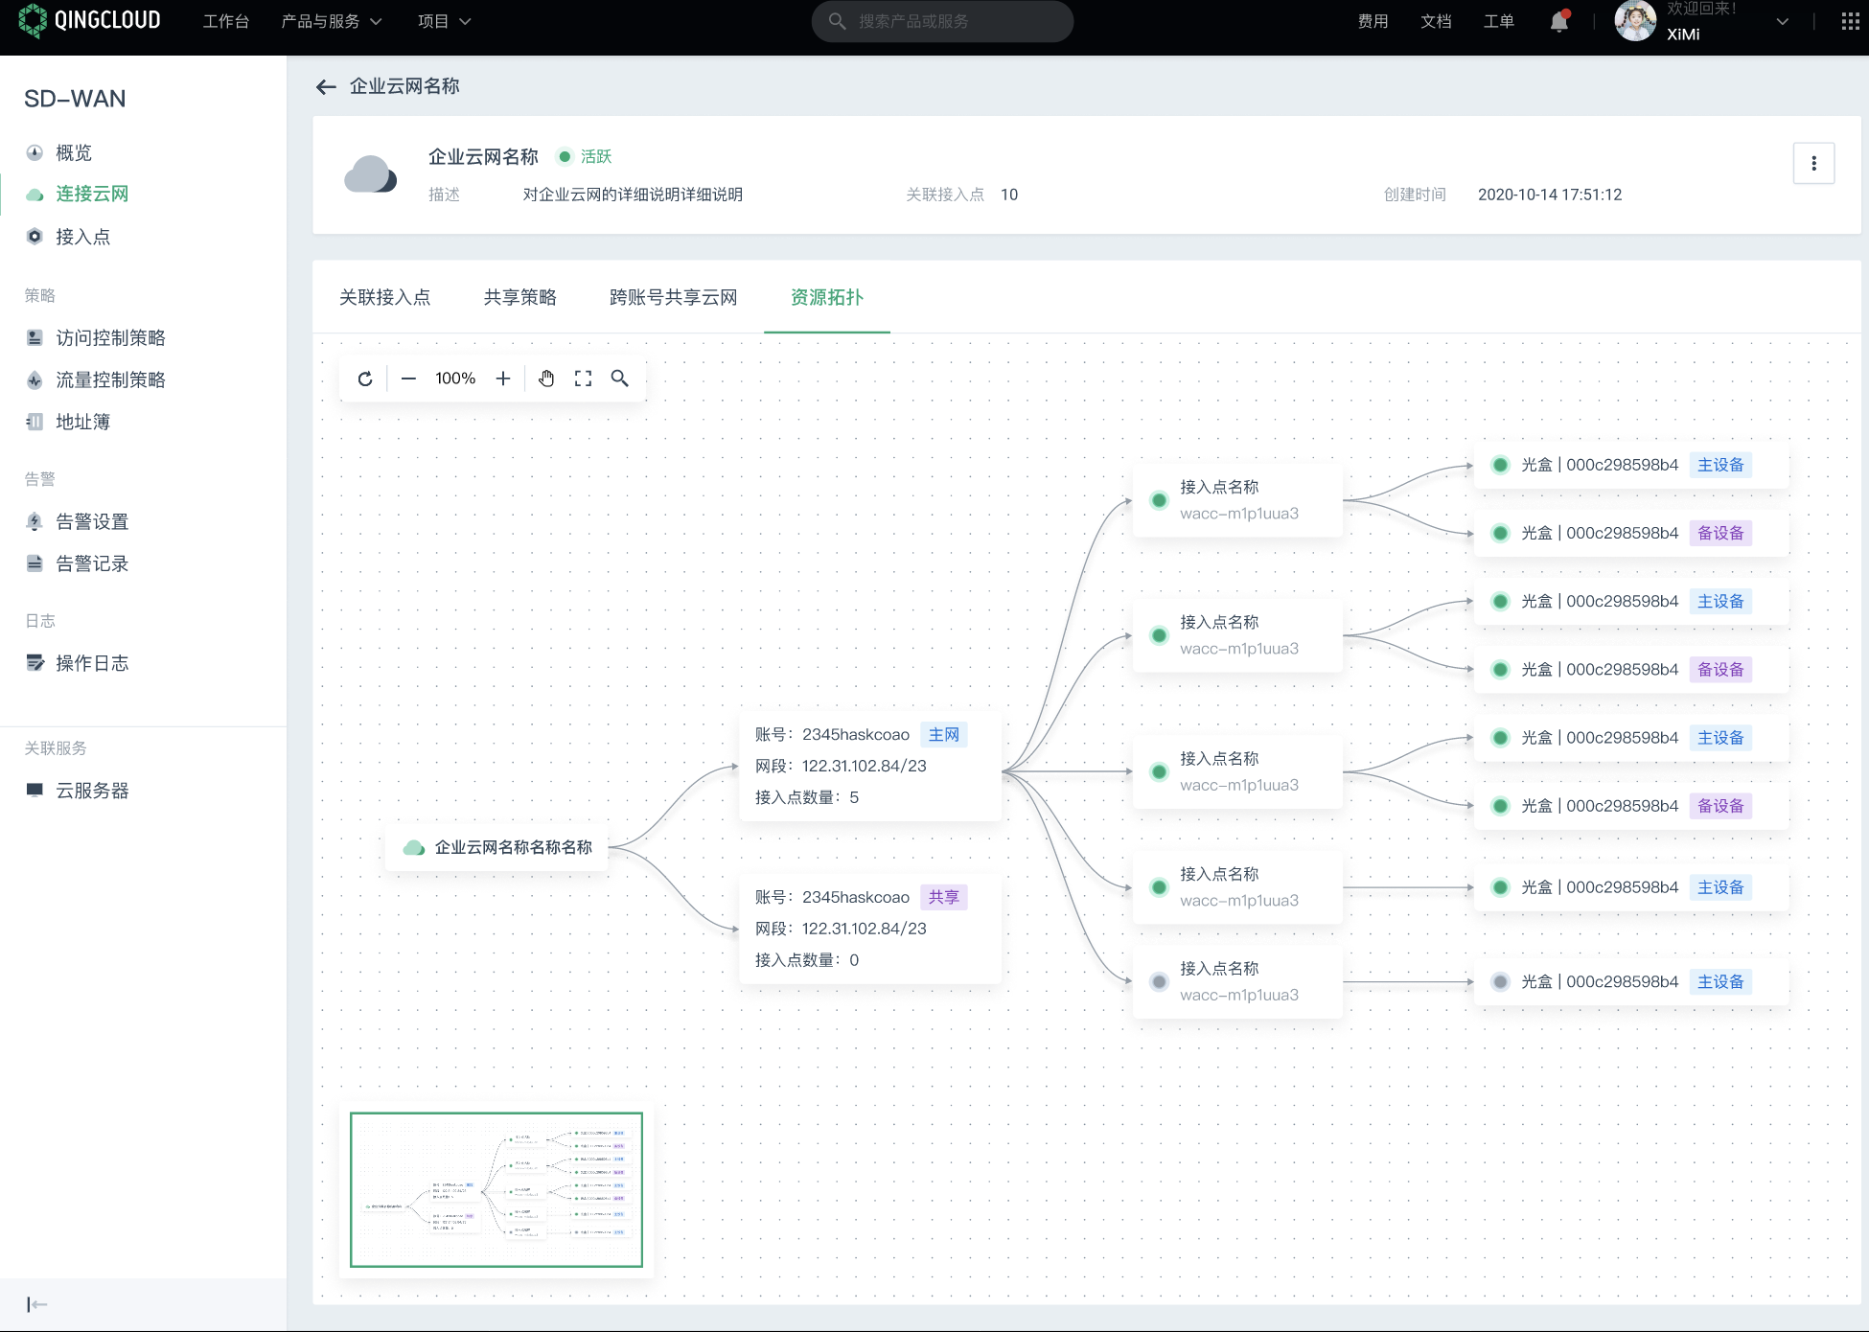
Task: Zoom in with the plus icon
Action: pos(503,379)
